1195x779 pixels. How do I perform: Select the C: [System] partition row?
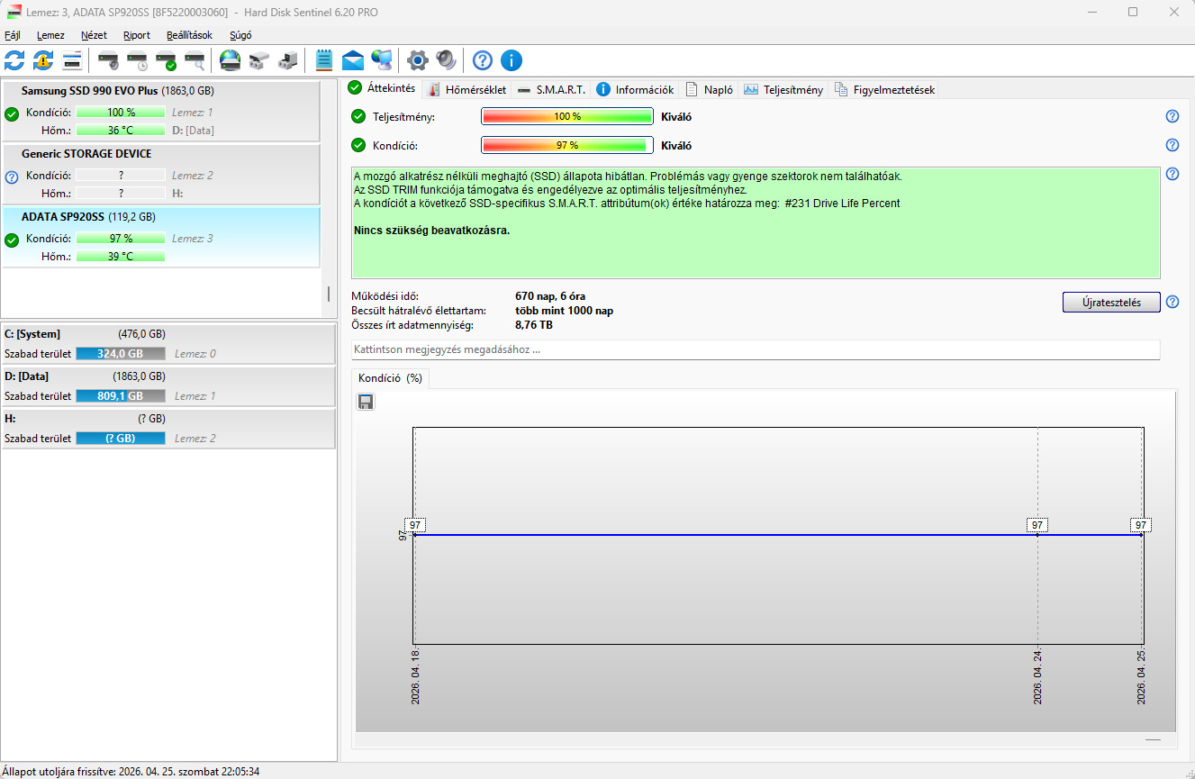[x=167, y=344]
